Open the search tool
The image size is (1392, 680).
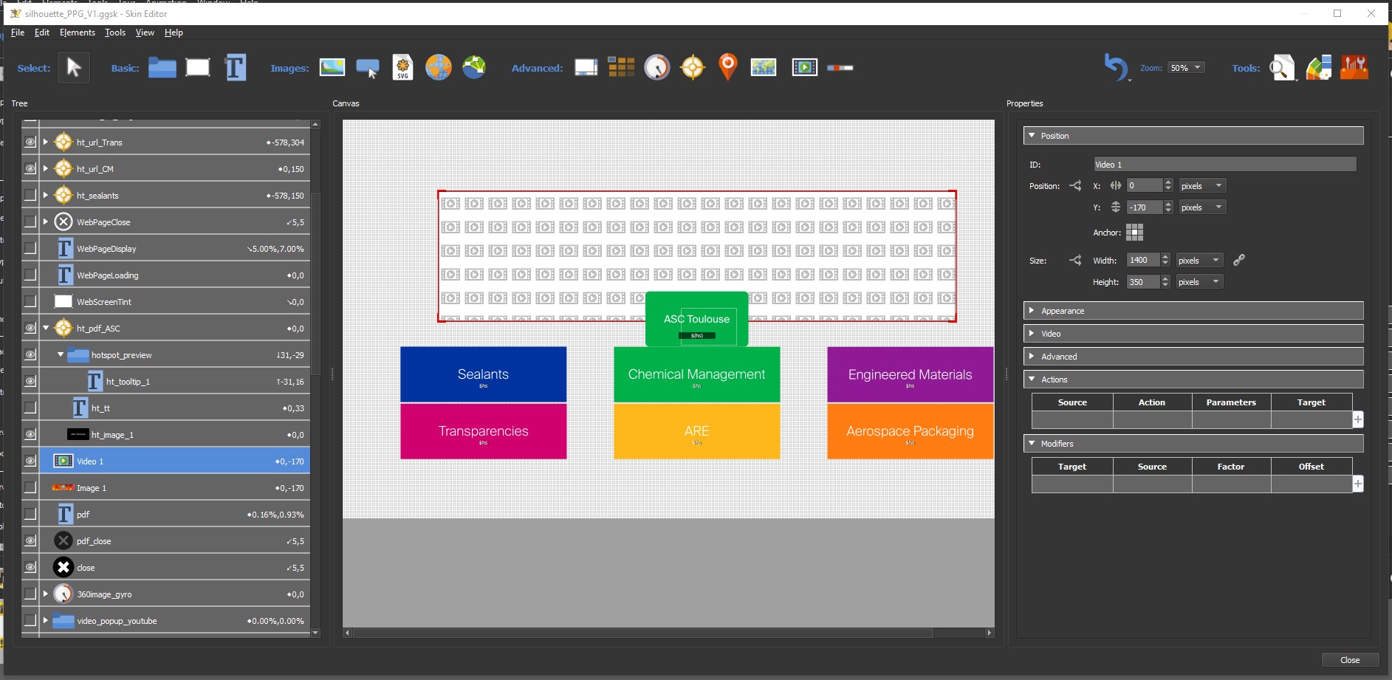(x=1283, y=68)
